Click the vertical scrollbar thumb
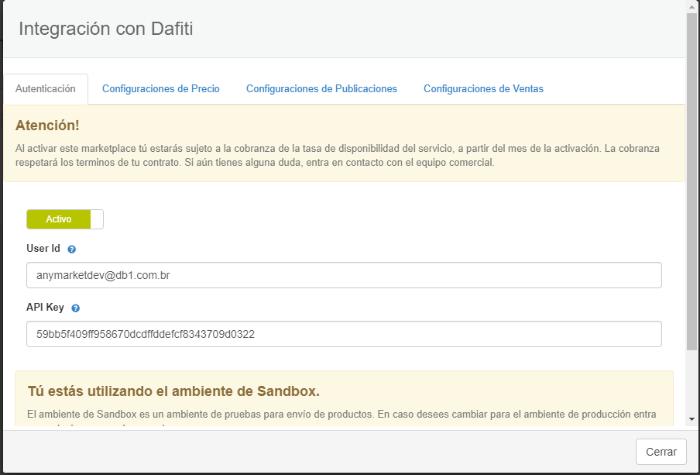700x475 pixels. [x=691, y=181]
